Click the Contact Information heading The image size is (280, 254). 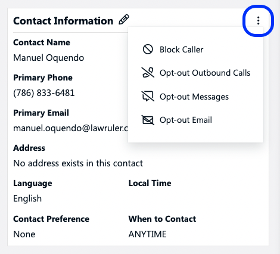[63, 21]
